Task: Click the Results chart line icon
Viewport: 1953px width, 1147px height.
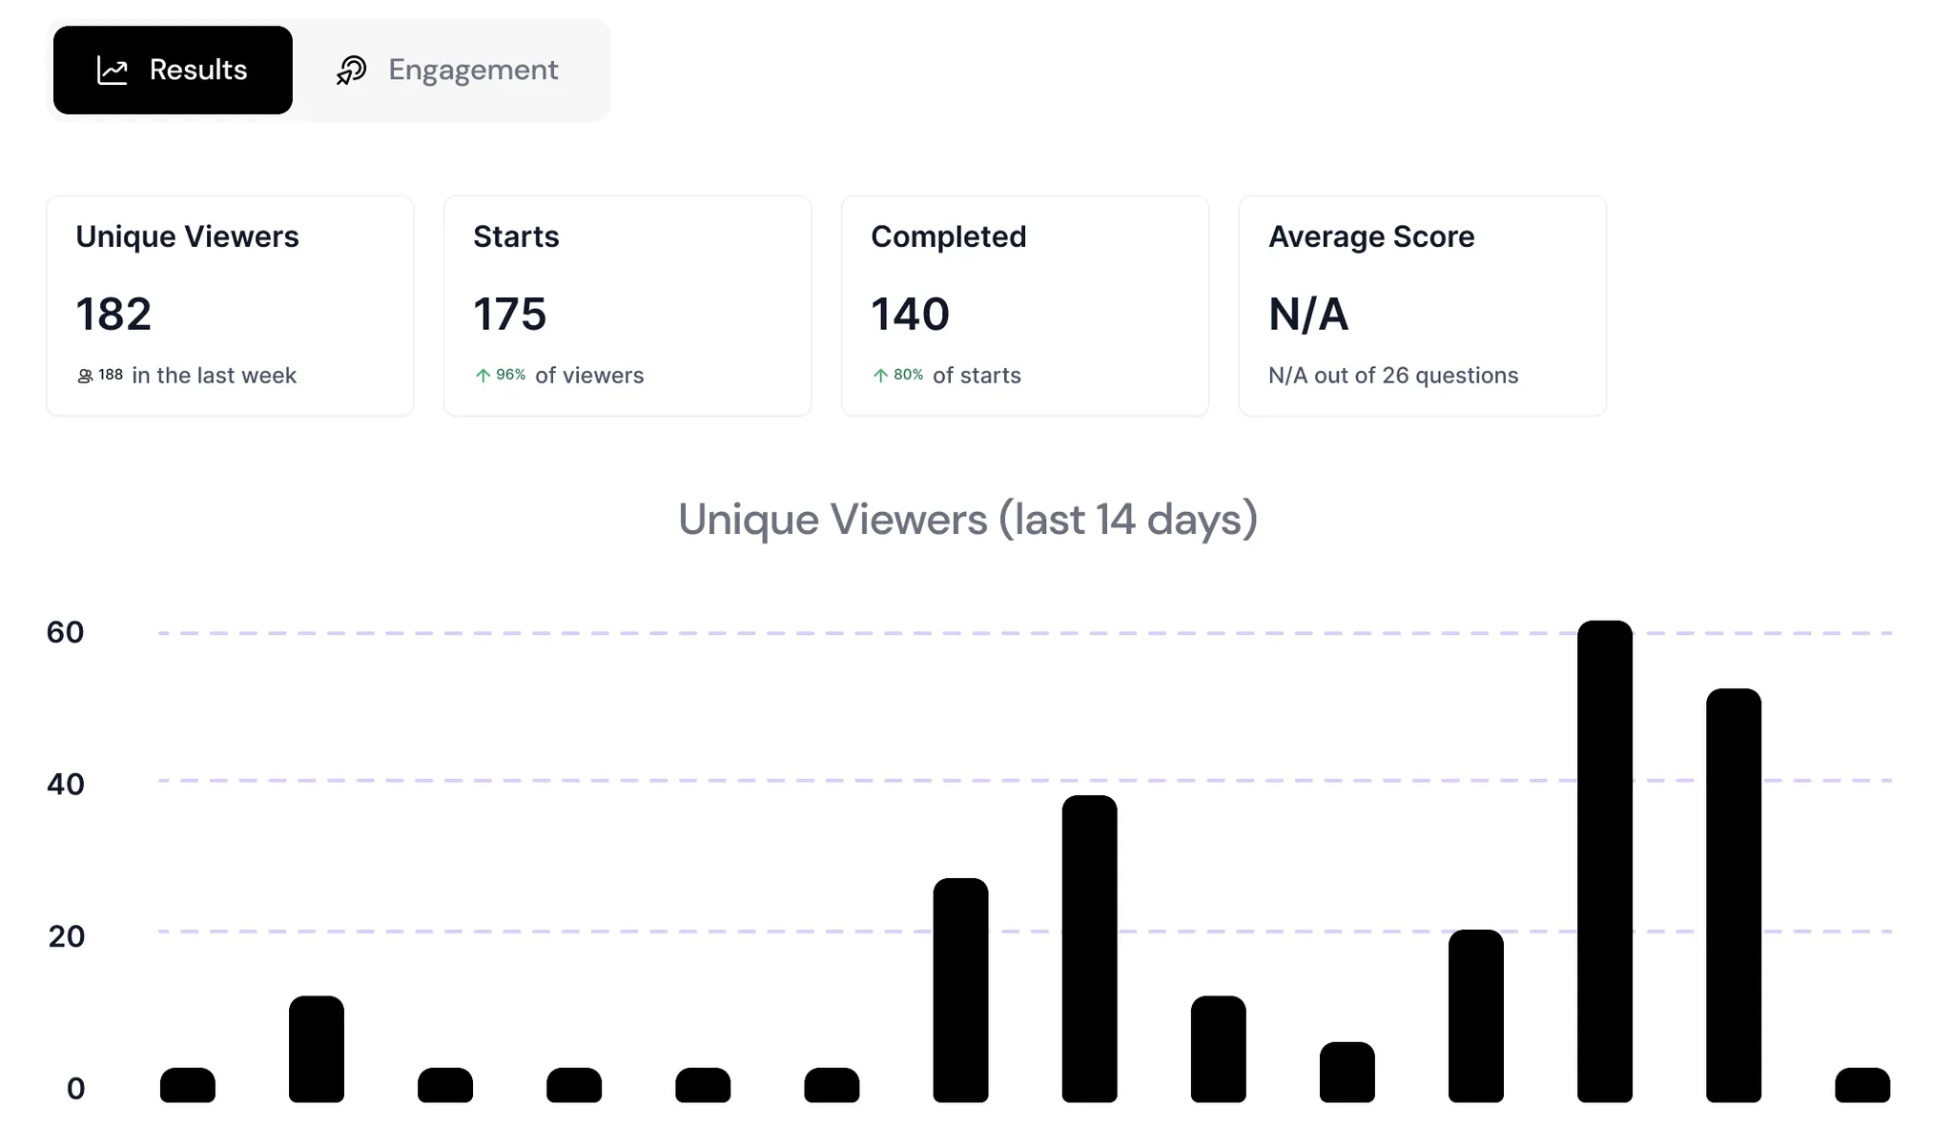Action: point(113,71)
